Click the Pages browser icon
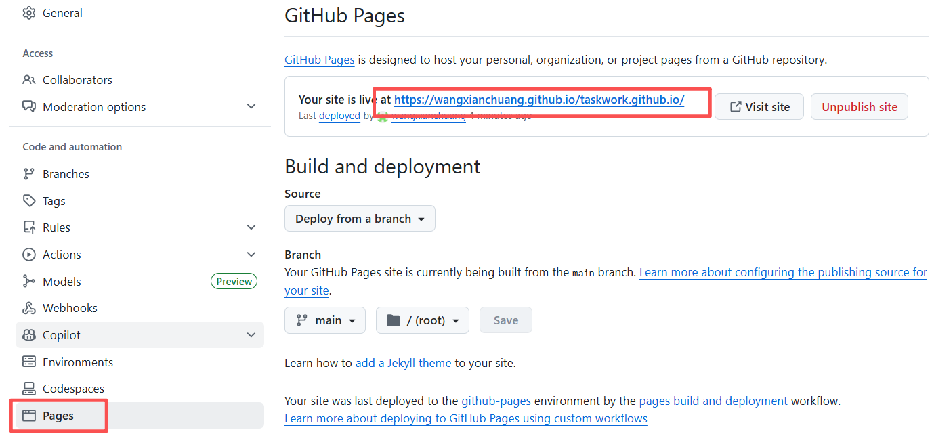This screenshot has width=932, height=436. pyautogui.click(x=29, y=416)
